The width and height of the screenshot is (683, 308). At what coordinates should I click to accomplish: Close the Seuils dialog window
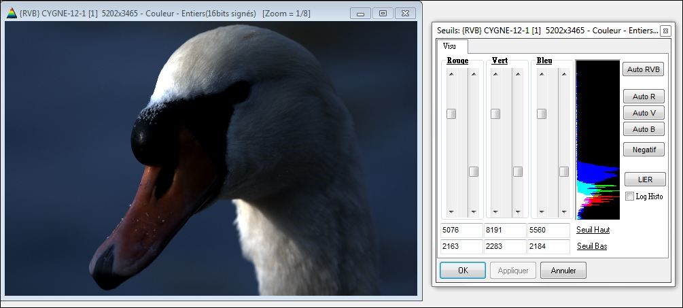(x=665, y=31)
